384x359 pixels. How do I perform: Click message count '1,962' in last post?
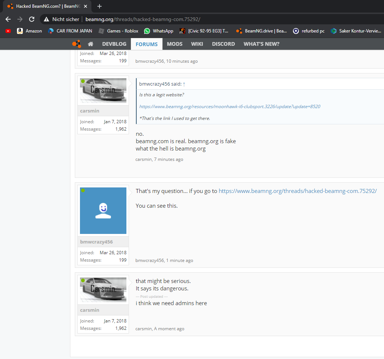[x=121, y=328]
